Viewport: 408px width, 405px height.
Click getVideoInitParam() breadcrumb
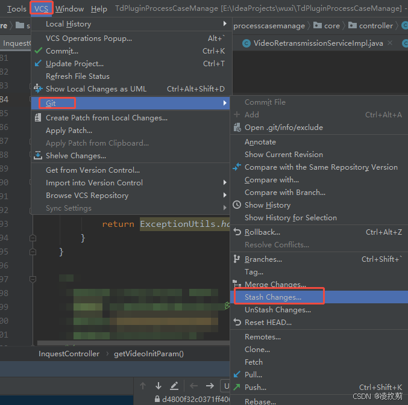[x=149, y=354]
